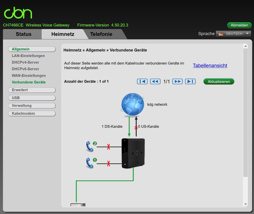
Task: Switch to the Telefonie tab
Action: click(x=101, y=34)
